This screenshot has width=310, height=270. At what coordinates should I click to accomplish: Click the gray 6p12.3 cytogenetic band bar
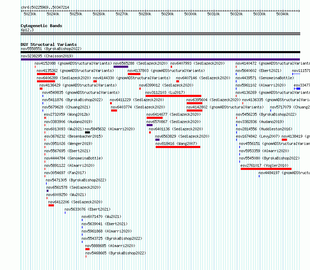pos(160,34)
